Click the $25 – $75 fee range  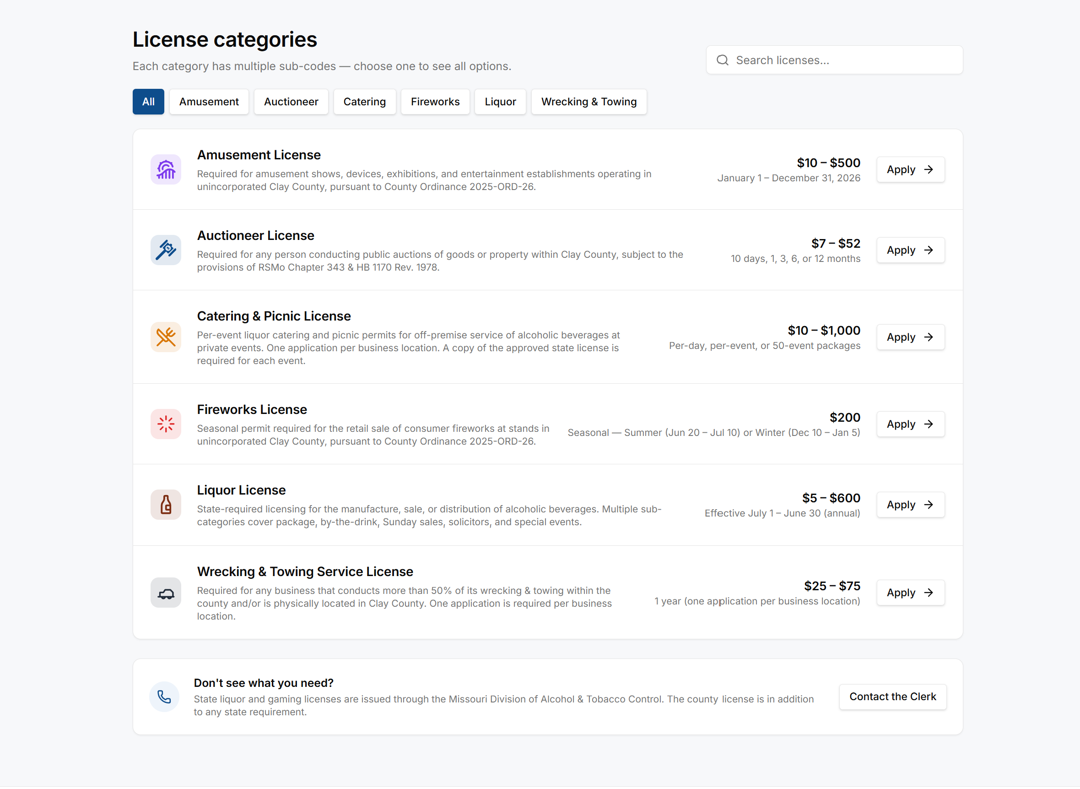832,586
